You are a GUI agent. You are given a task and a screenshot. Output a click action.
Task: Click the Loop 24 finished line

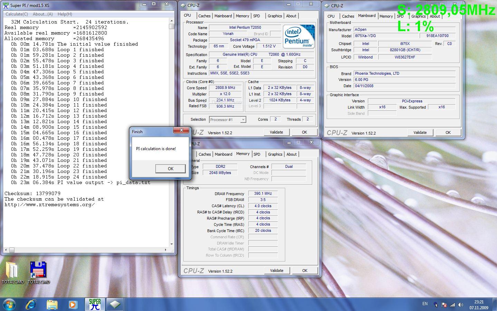[59, 177]
